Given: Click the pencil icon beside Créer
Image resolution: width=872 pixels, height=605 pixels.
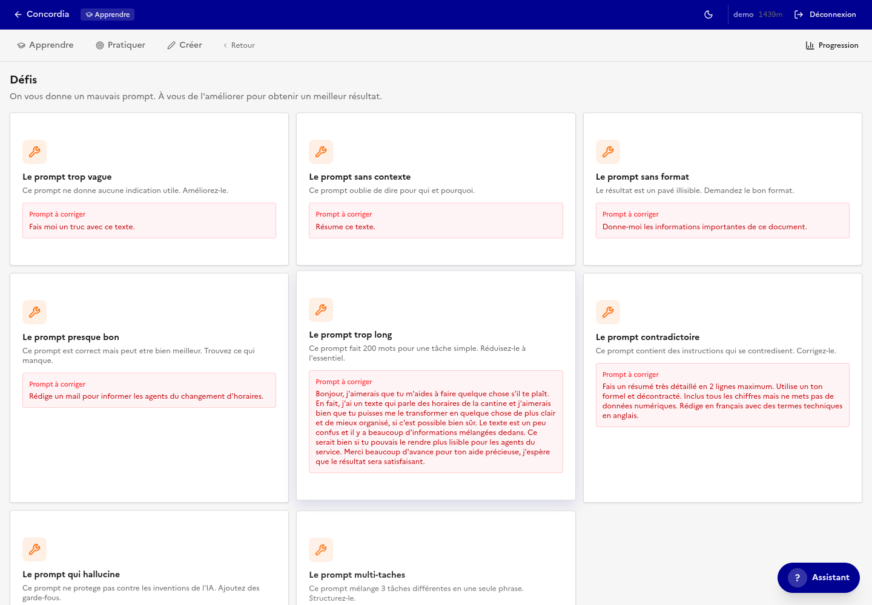Looking at the screenshot, I should click(x=171, y=45).
